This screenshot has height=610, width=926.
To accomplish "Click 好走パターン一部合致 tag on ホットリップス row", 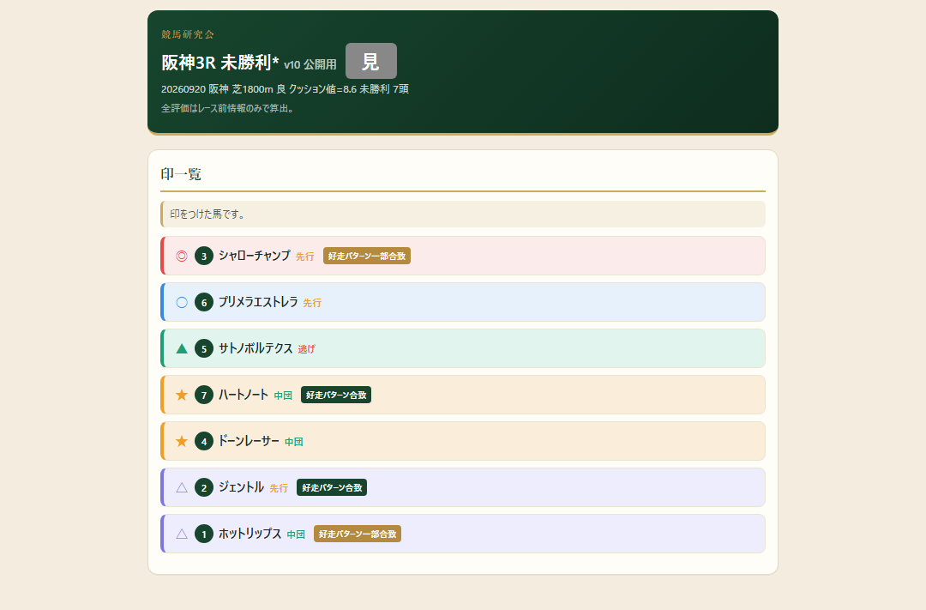I will 358,534.
